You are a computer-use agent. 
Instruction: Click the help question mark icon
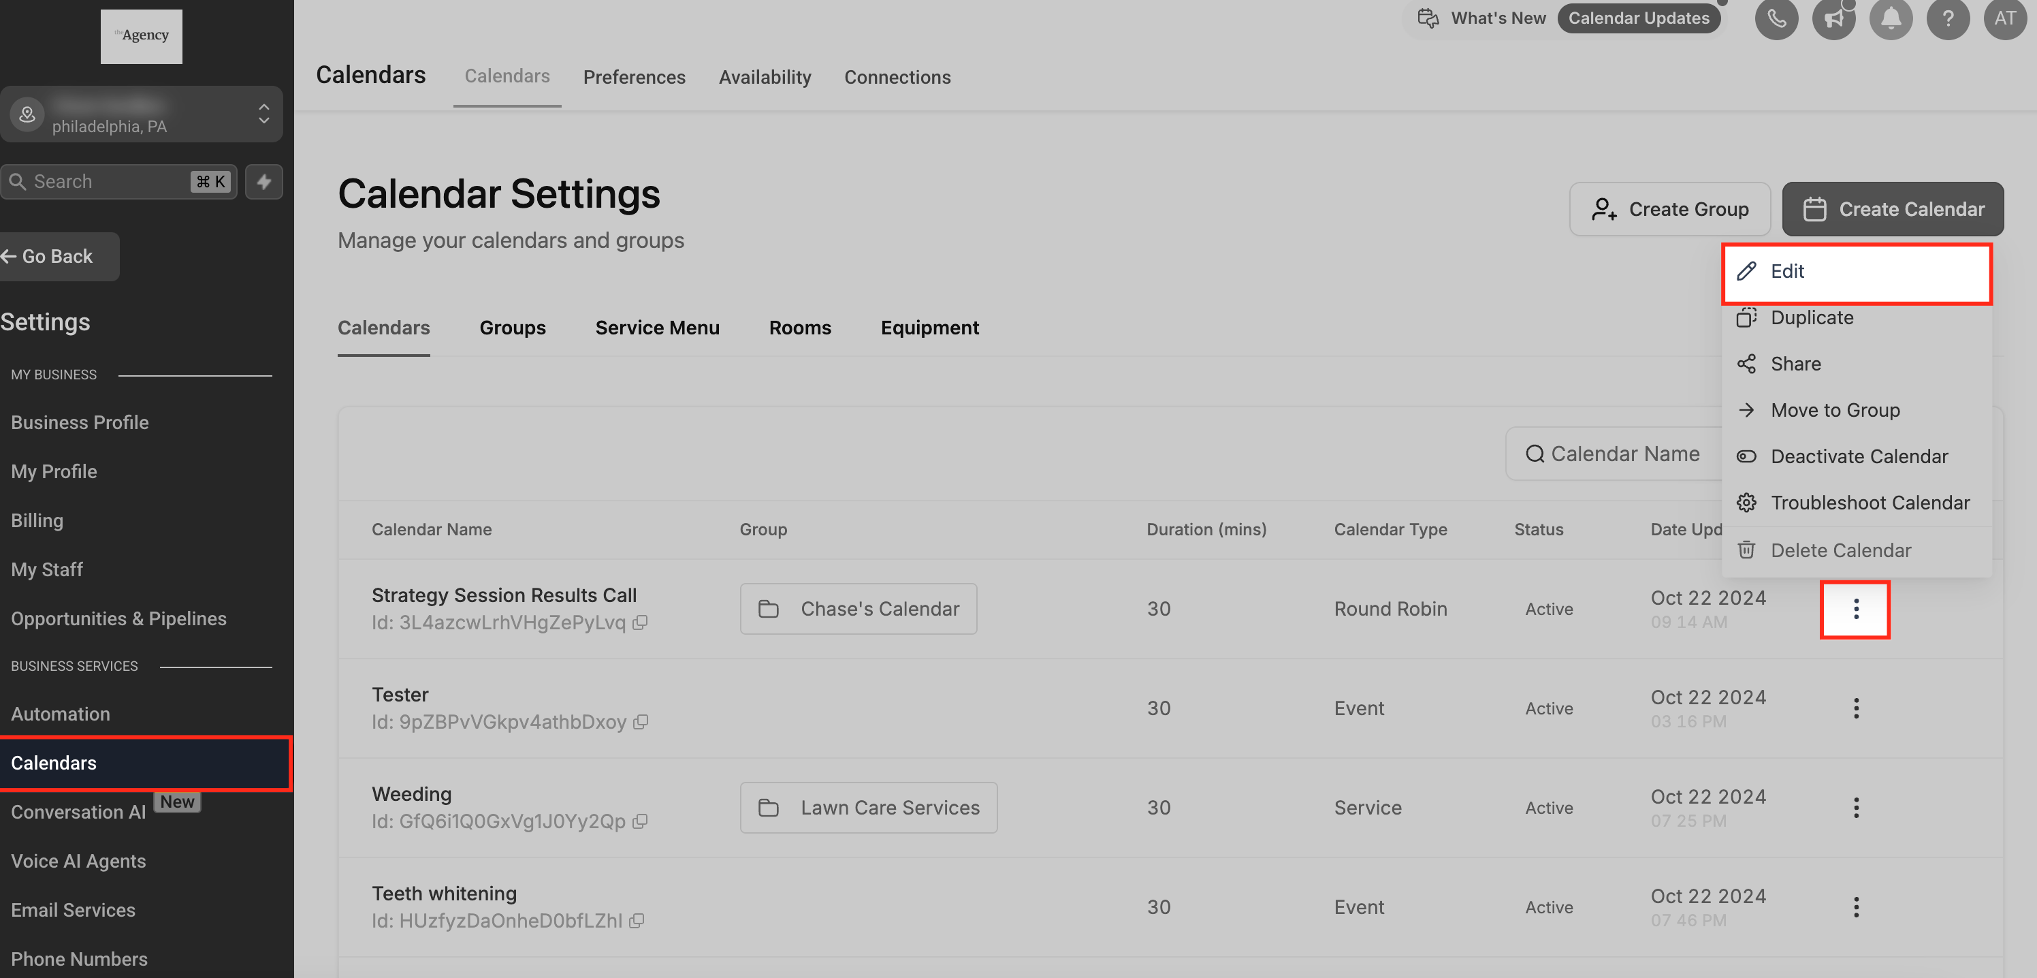pos(1947,18)
